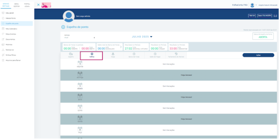This screenshot has height=140, width=279.
Task: Click the 00:00 saldo ACUMULADO value
Action: pyautogui.click(x=106, y=48)
